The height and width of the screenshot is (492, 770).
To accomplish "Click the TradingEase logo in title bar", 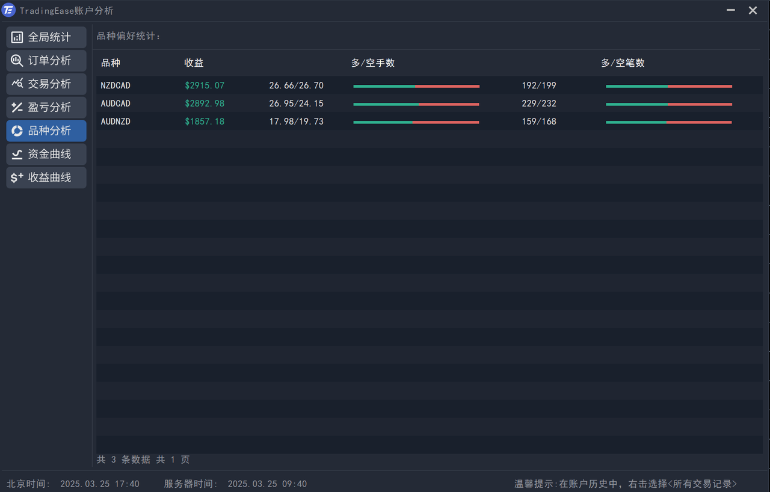I will (8, 10).
